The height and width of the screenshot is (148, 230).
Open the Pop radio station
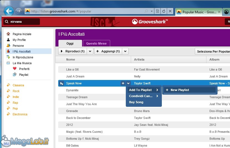pyautogui.click(x=15, y=108)
